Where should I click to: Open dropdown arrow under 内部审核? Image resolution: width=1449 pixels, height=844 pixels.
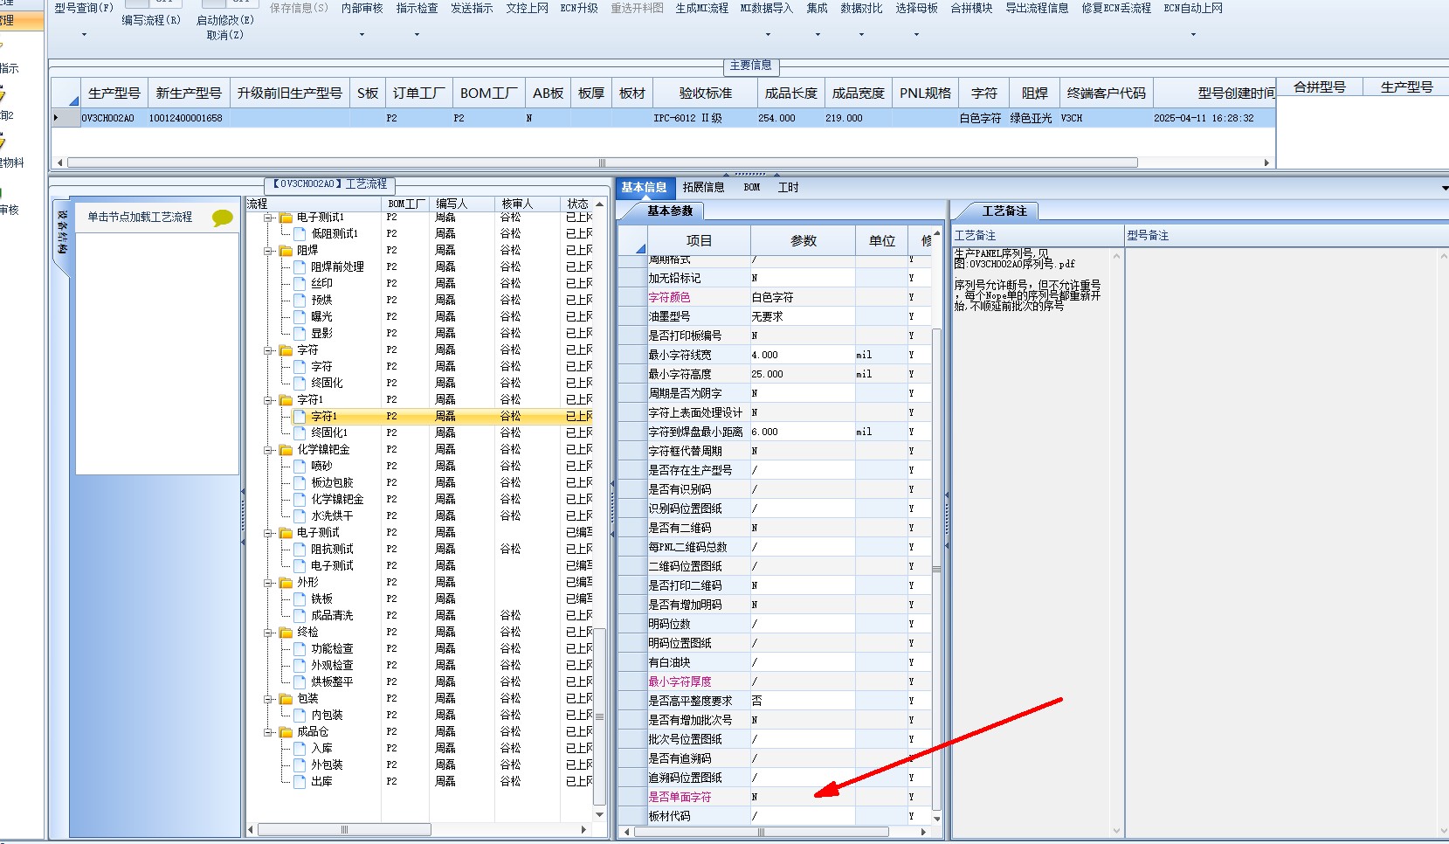[x=362, y=35]
